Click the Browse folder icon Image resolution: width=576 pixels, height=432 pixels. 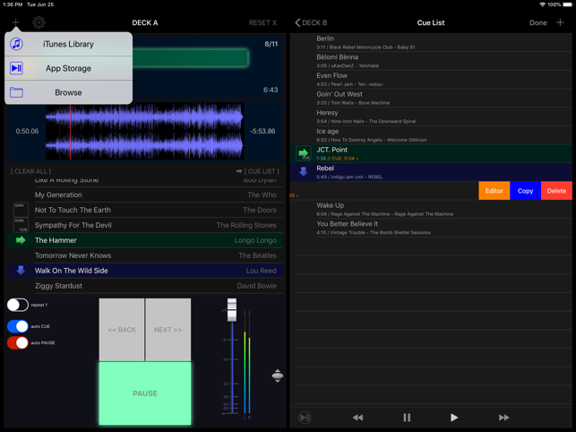[x=16, y=92]
